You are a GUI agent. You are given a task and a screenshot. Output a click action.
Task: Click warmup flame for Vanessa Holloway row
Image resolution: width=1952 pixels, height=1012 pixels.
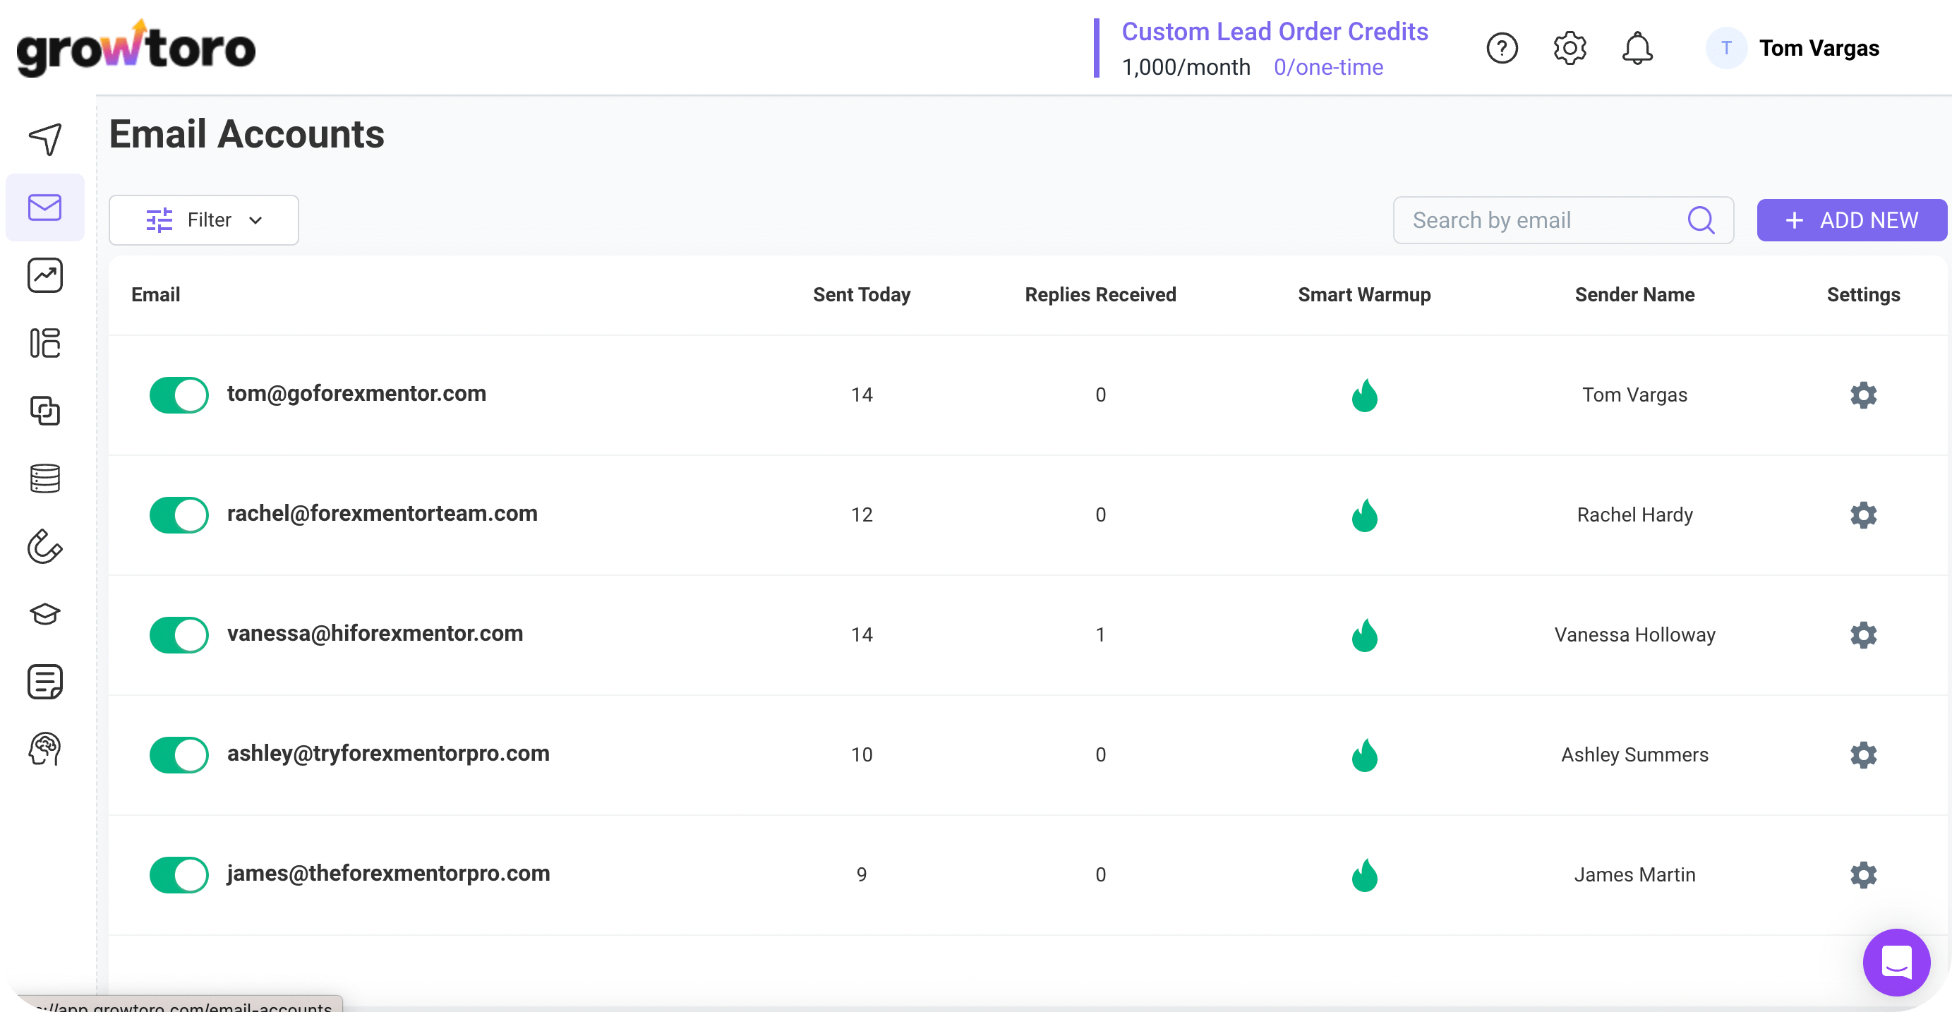point(1364,634)
